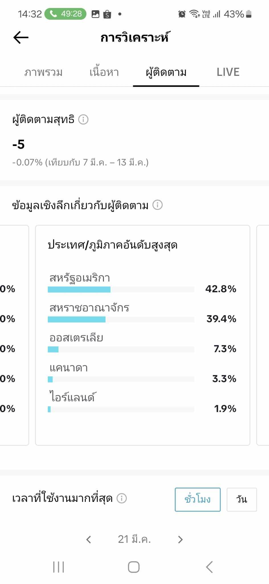
Task: Tap the ประเทศ/ภูมิภาคอันดับสูงสุด card title
Action: (x=113, y=245)
